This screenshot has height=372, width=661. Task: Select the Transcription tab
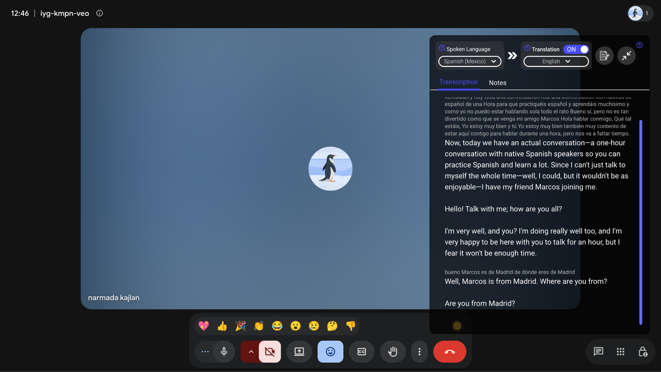(x=458, y=82)
